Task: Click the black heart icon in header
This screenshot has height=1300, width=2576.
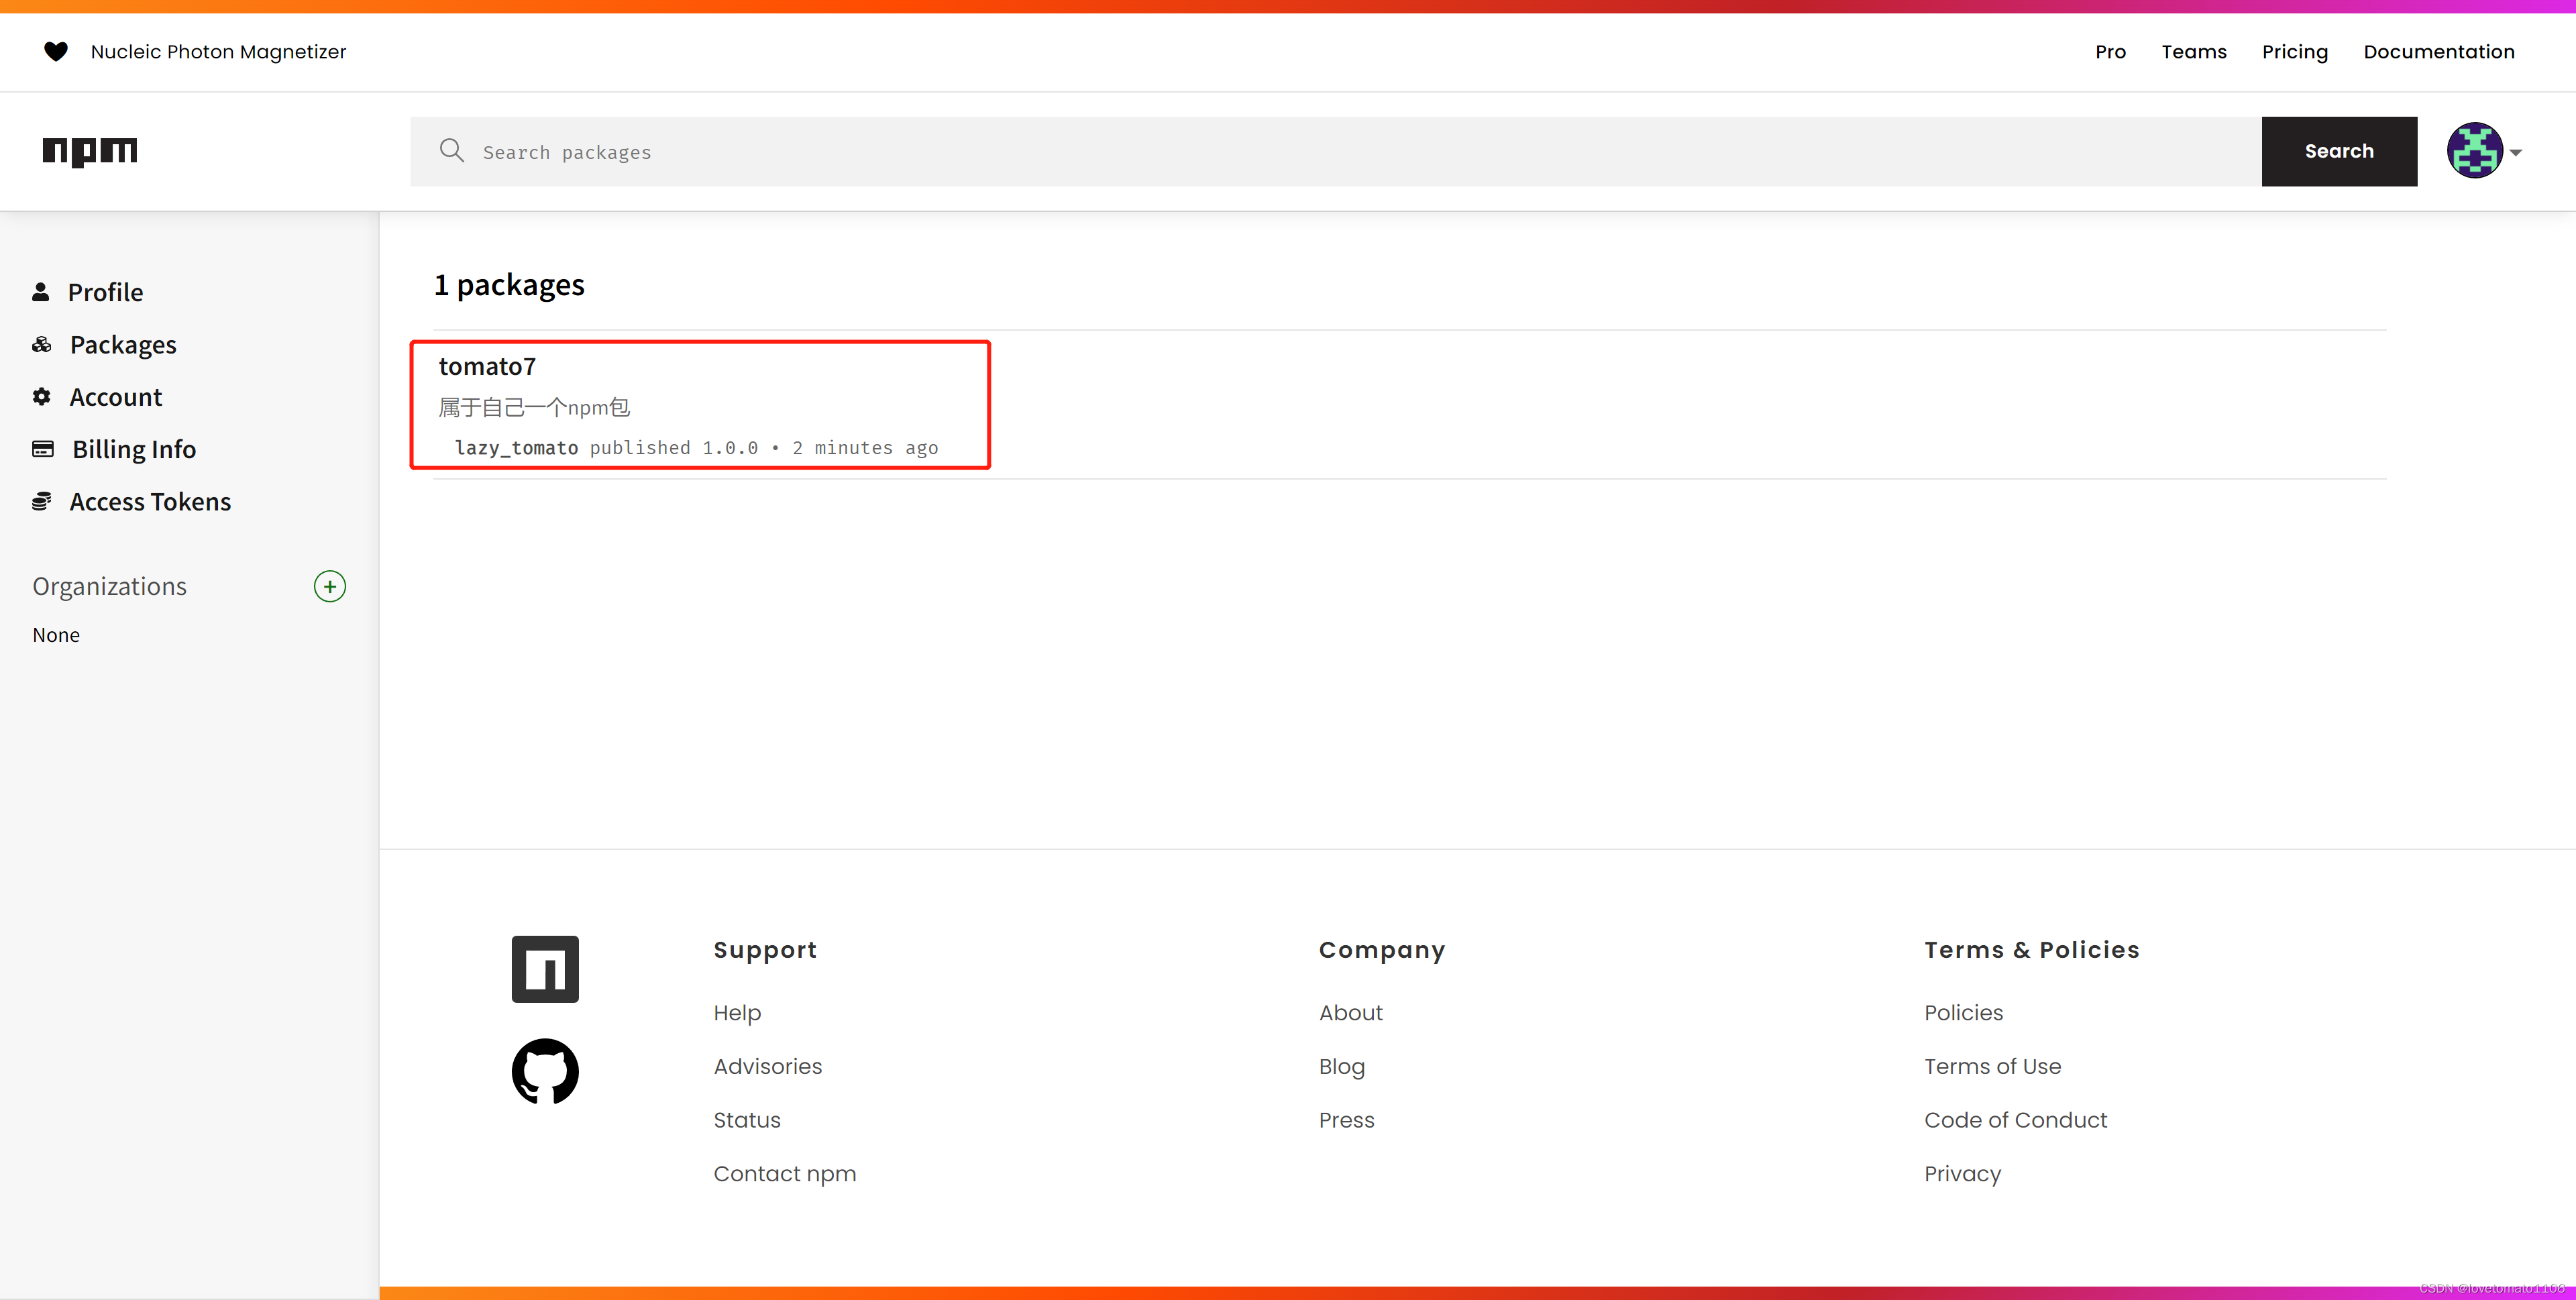Action: click(56, 51)
